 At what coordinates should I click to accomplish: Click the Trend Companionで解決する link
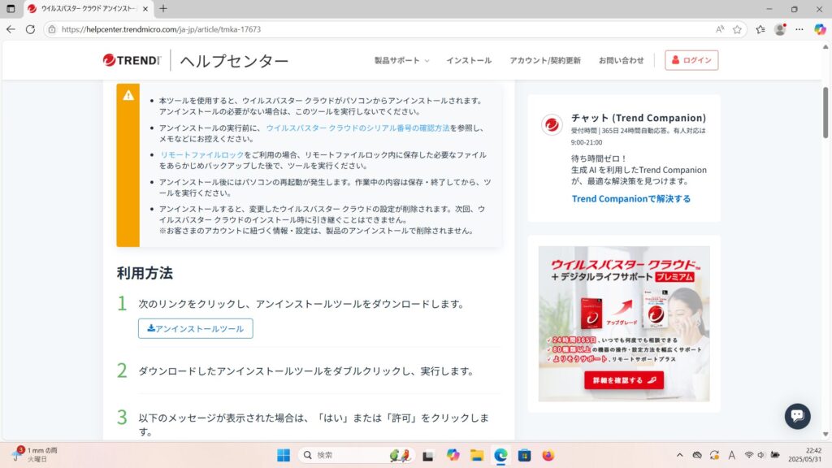630,199
